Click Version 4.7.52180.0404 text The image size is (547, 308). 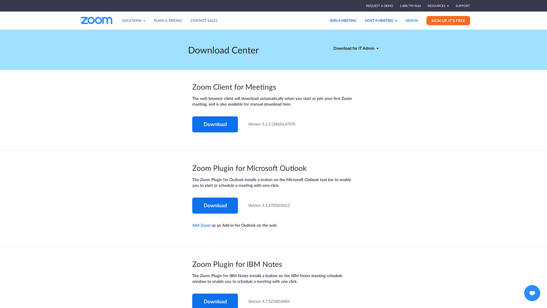click(269, 301)
